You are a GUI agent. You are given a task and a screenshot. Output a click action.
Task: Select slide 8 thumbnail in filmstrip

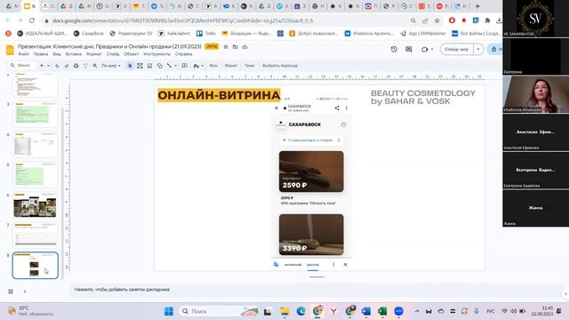(x=36, y=266)
